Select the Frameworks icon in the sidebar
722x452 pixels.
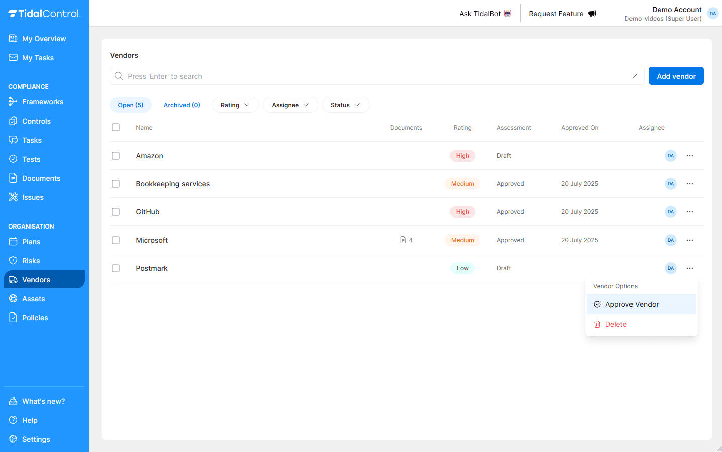(x=14, y=101)
